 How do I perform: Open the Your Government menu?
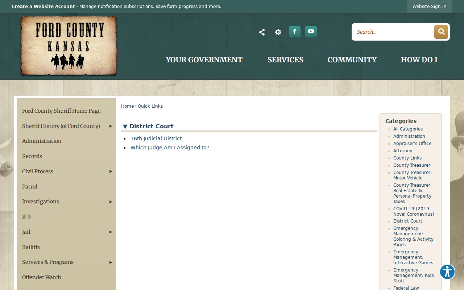pos(204,60)
